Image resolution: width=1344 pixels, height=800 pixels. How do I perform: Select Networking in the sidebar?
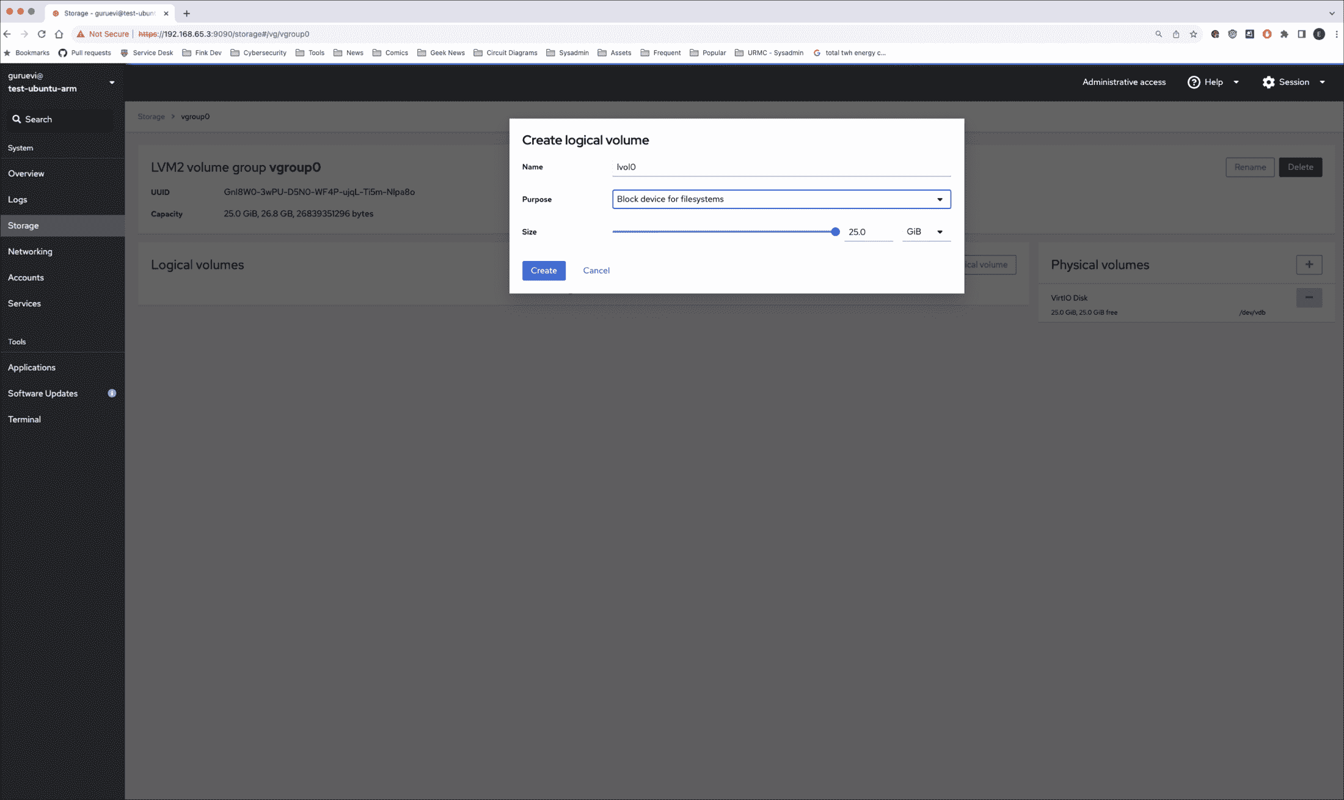click(30, 251)
